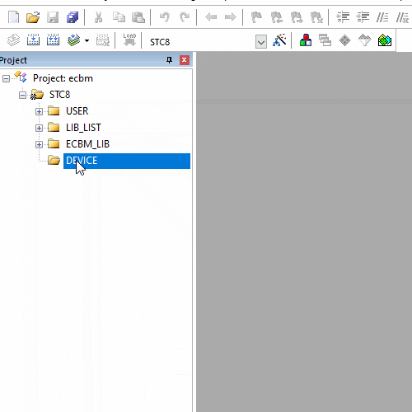
Task: Click the New file icon
Action: pos(13,17)
